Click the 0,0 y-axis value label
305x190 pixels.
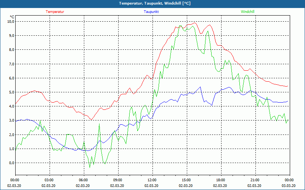coord(11,163)
